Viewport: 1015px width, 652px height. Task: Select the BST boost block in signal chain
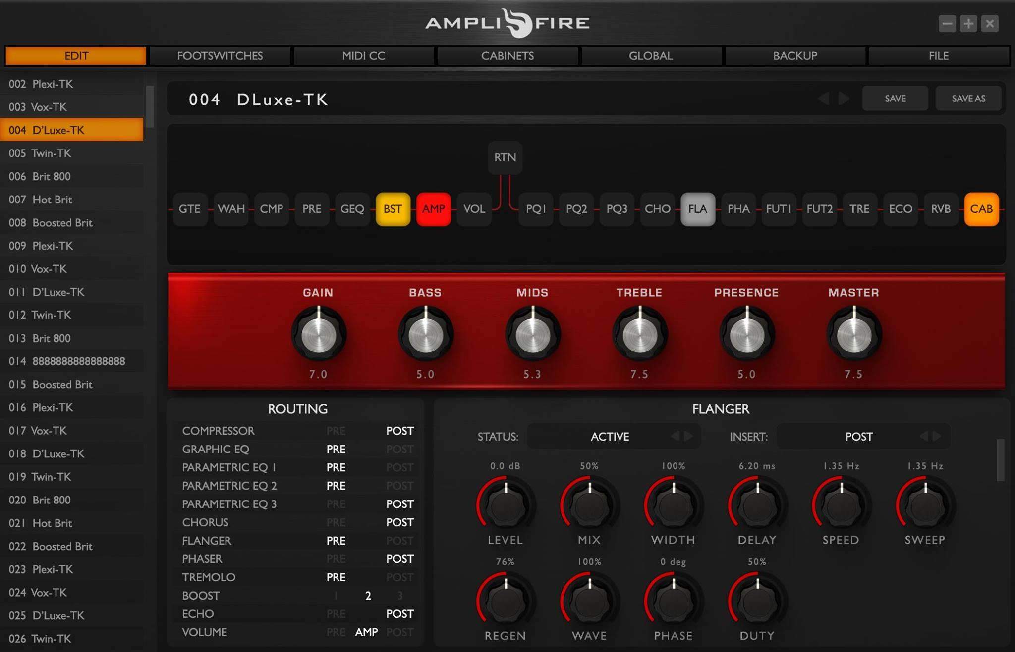(x=393, y=209)
